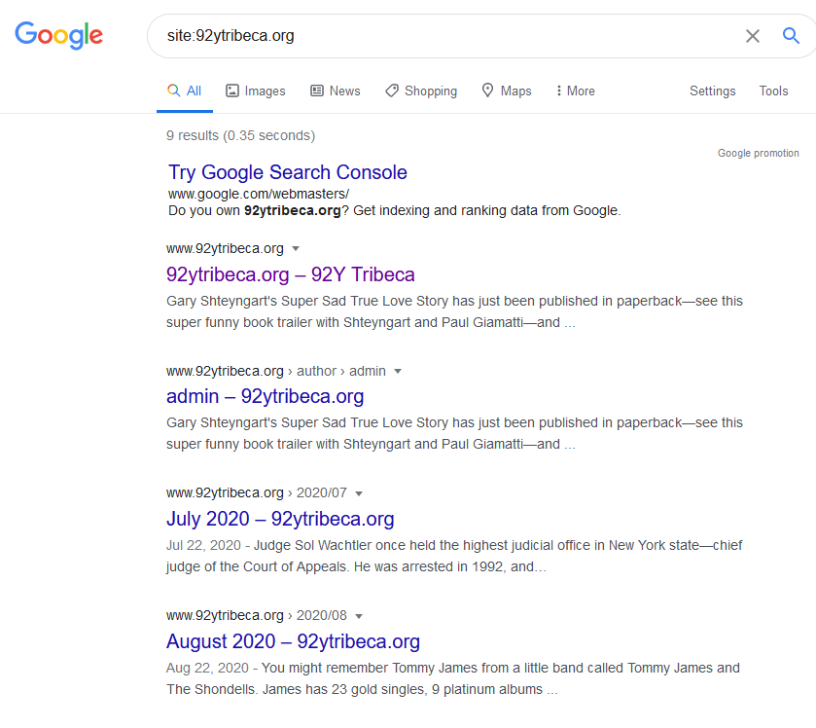Expand dropdown arrow beside 2020/08 URL
The width and height of the screenshot is (816, 728).
[x=359, y=616]
